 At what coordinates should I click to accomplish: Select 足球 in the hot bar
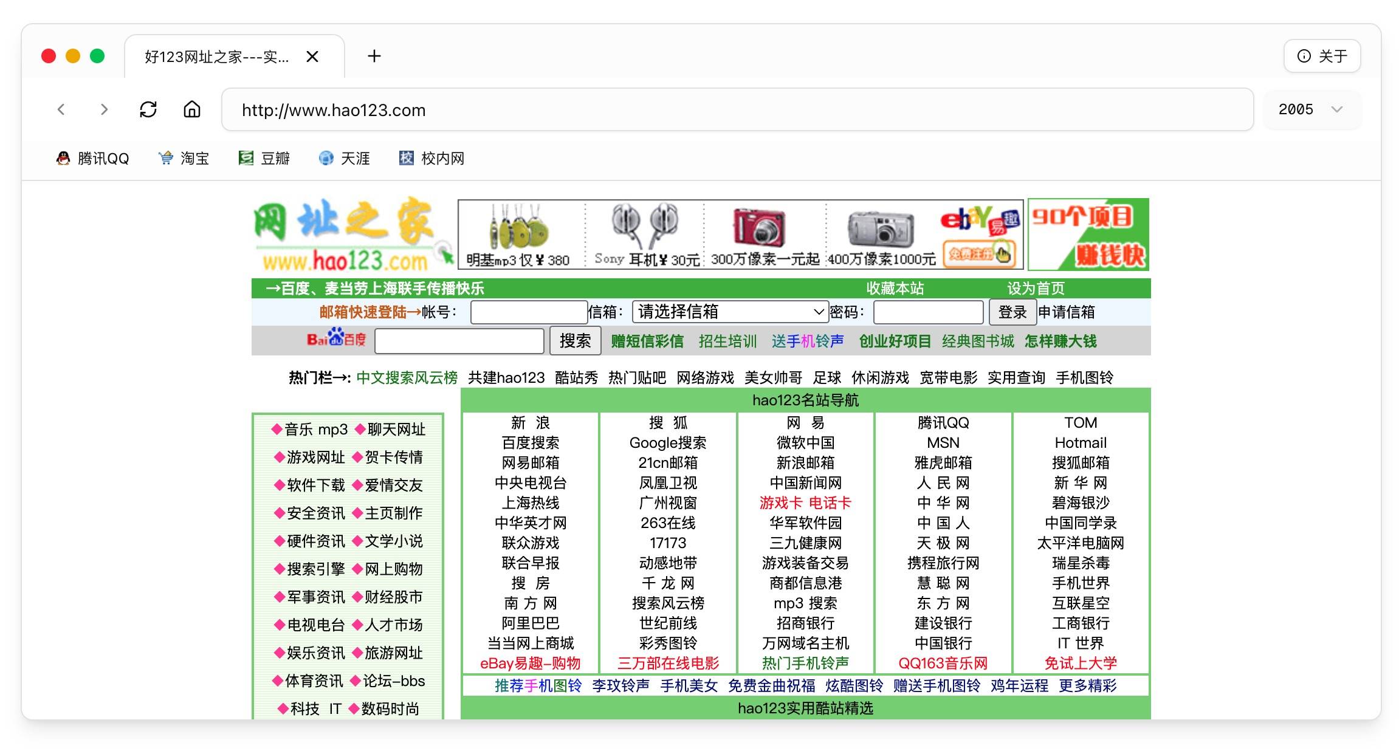coord(827,377)
